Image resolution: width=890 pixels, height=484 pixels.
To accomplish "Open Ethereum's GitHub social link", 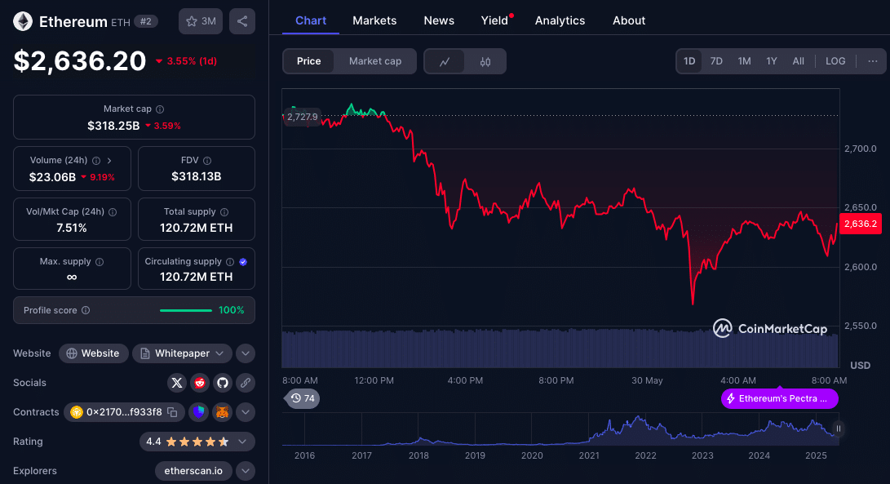I will point(223,383).
